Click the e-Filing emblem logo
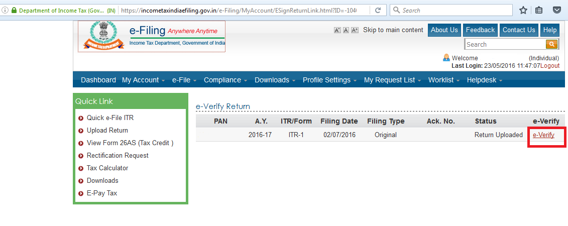This screenshot has height=226, width=568. pyautogui.click(x=103, y=36)
